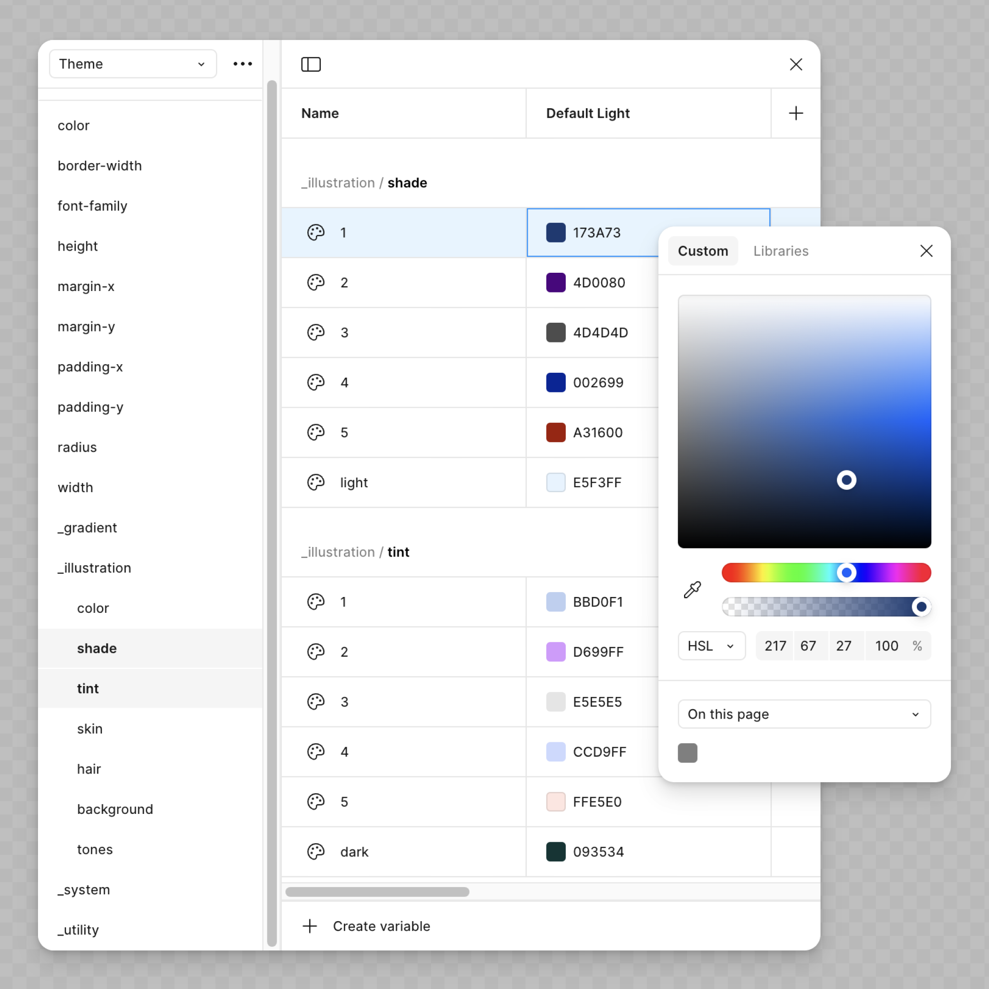Select the shade group in sidebar
The width and height of the screenshot is (989, 989).
[x=151, y=648]
